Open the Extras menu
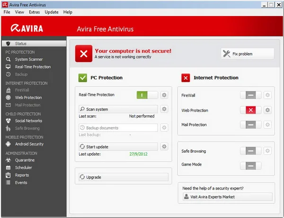 34,12
